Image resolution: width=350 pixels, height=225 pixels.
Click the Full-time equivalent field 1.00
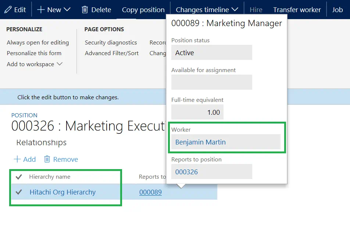tap(197, 112)
